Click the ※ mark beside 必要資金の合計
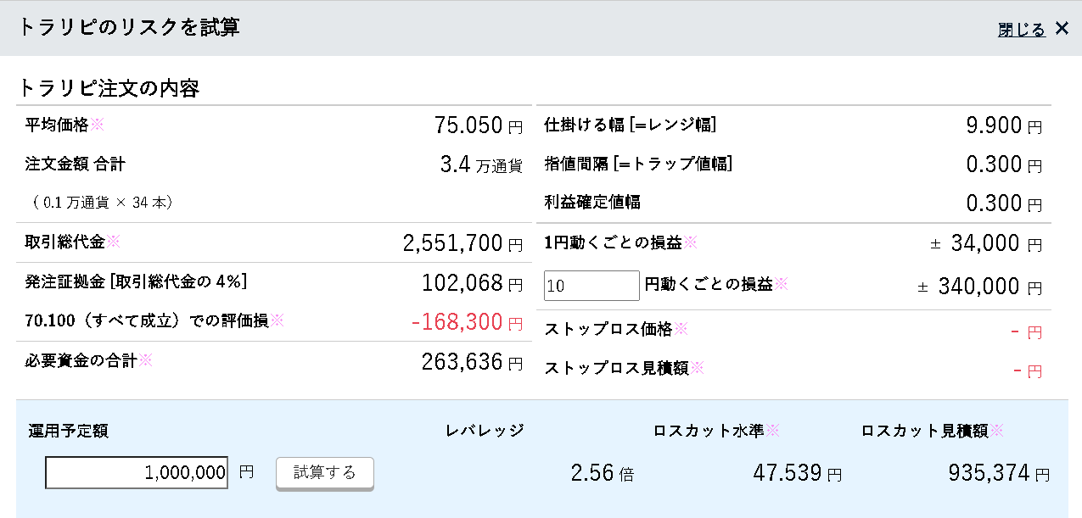This screenshot has width=1082, height=518. [x=145, y=360]
